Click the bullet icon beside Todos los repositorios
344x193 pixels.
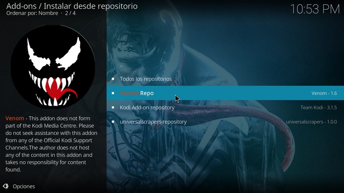(x=113, y=79)
